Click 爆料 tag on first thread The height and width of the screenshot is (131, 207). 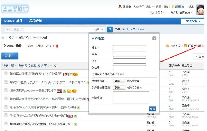(66, 74)
